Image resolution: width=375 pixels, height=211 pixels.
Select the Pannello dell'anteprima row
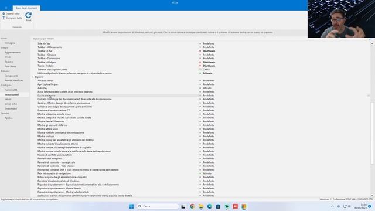[50, 159]
